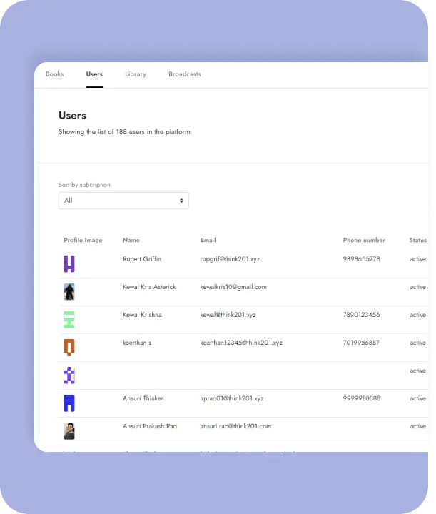Click the dropdown arrows in the All selector

point(181,201)
